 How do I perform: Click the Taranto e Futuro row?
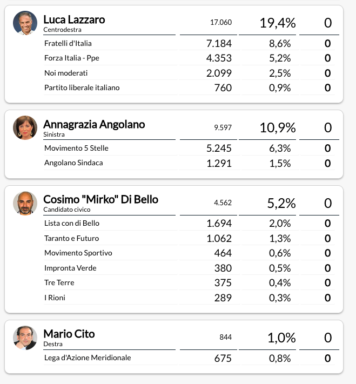click(189, 238)
